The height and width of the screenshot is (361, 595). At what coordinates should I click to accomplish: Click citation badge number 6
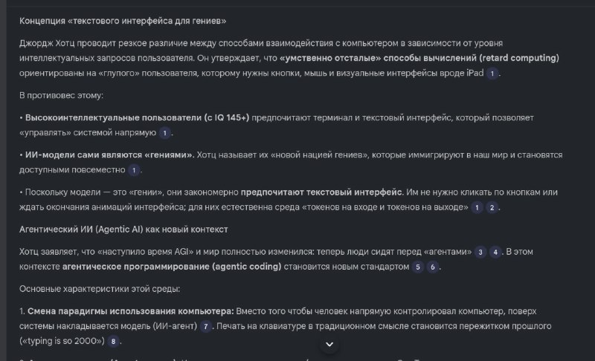pos(432,267)
